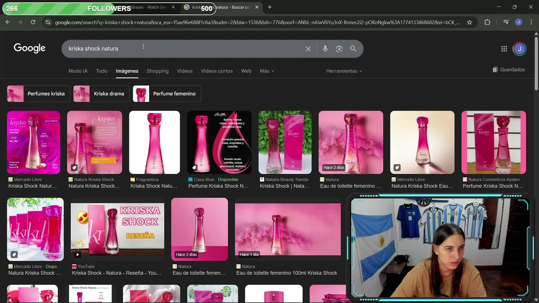The image size is (539, 303).
Task: Switch to Videos cortos tab
Action: [217, 71]
